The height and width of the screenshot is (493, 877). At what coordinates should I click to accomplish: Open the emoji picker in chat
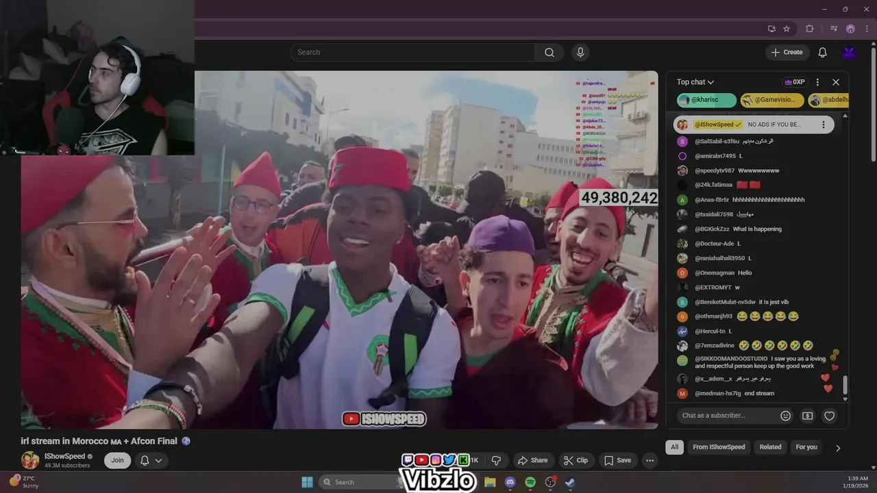coord(786,416)
